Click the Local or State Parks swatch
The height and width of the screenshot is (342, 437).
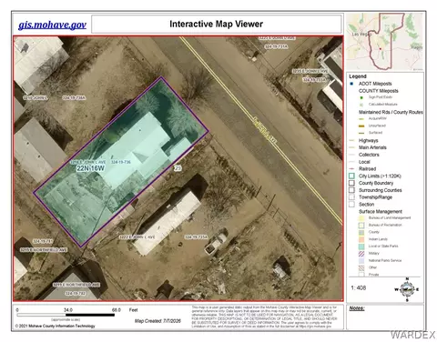(x=361, y=246)
